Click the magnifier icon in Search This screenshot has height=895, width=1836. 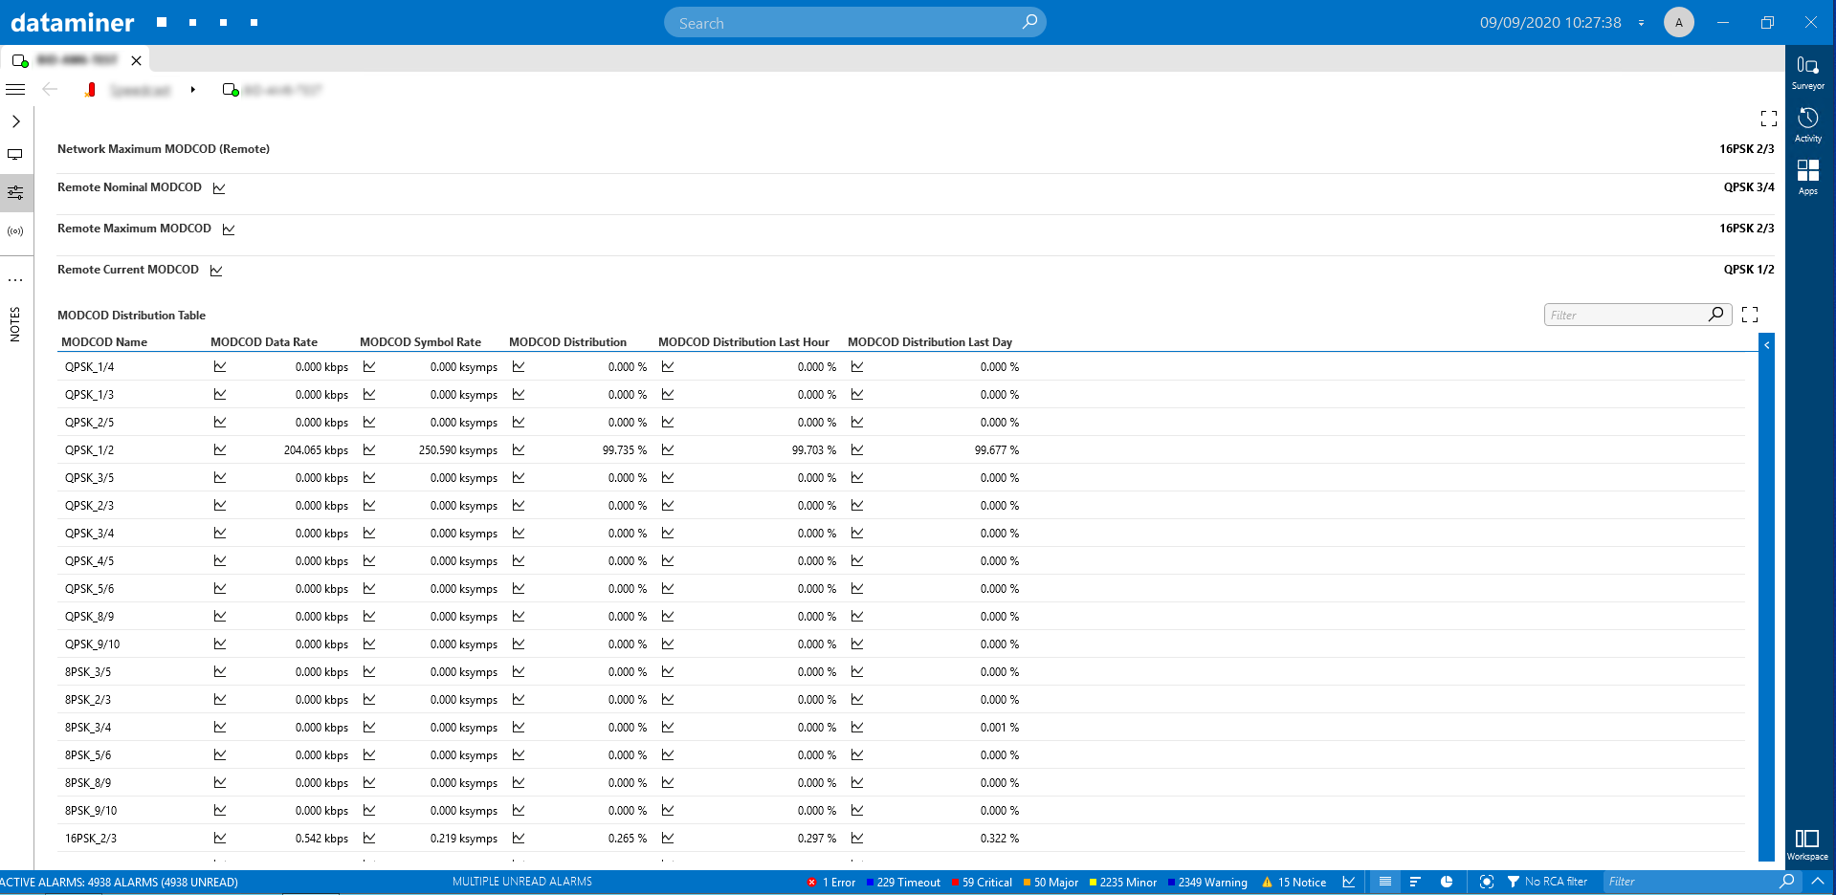pyautogui.click(x=1029, y=22)
